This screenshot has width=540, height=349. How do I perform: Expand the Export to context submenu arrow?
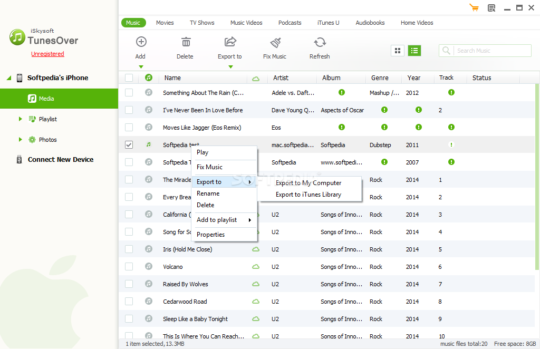(x=250, y=182)
